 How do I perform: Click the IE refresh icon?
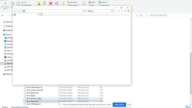click(x=84, y=11)
